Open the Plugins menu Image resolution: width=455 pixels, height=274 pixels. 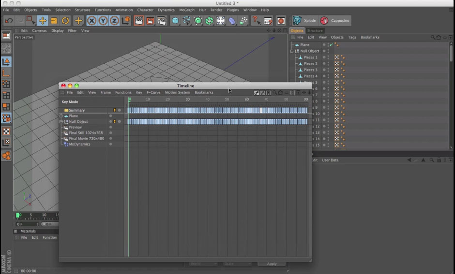pyautogui.click(x=233, y=10)
